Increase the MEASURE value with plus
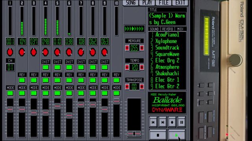Viewport: 252px width, 141px height. [x=142, y=48]
